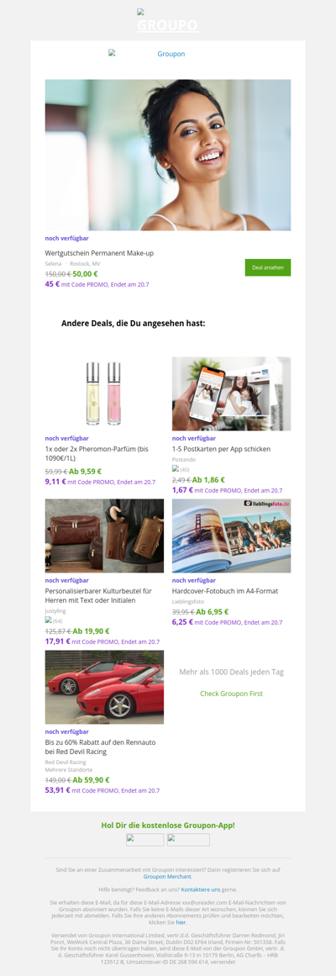Click the GROUPON header logo text
The width and height of the screenshot is (336, 976).
coord(167,25)
